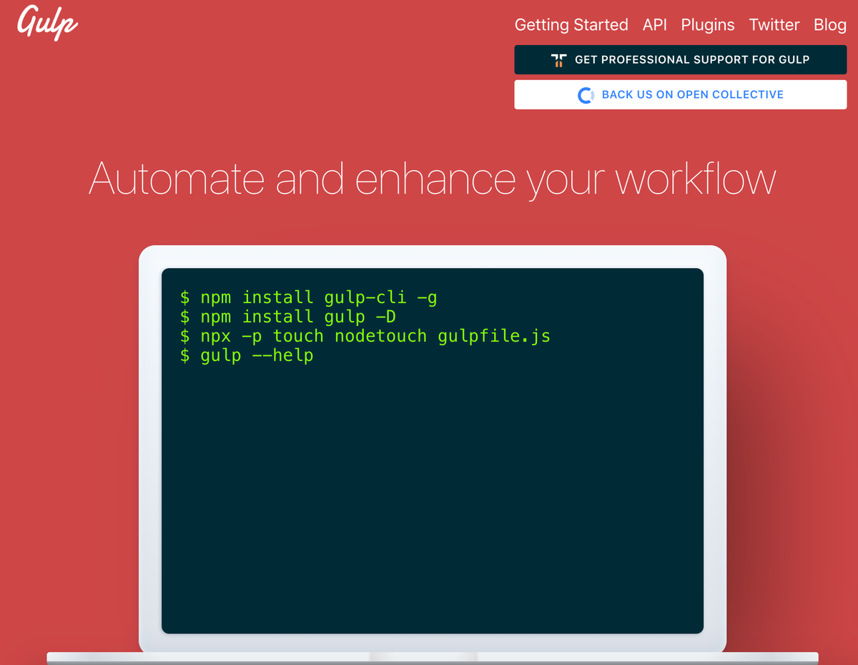Screen dimensions: 858x665
Task: Click the 'gulp --help' command line
Action: coord(247,355)
